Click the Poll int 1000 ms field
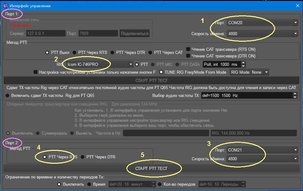303x191 pixels. tap(222, 64)
